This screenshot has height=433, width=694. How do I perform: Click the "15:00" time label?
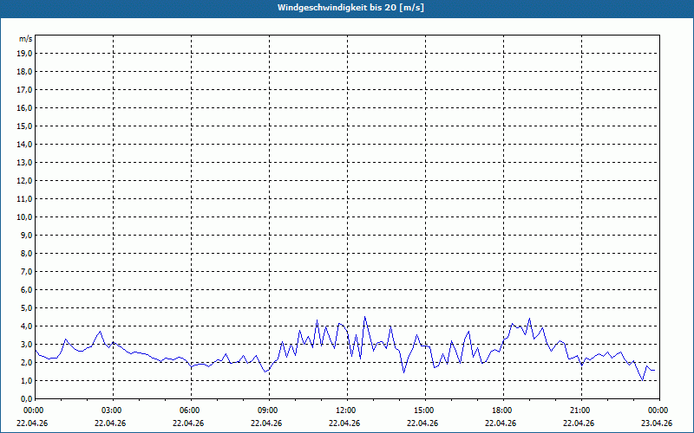pyautogui.click(x=425, y=410)
